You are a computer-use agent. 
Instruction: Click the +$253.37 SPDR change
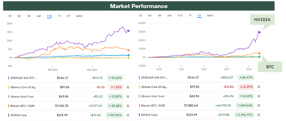tap(226, 77)
